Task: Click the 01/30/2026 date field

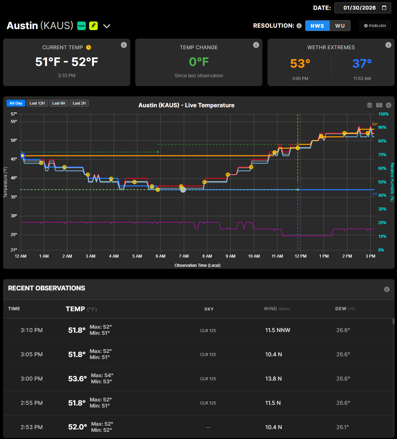Action: (359, 8)
